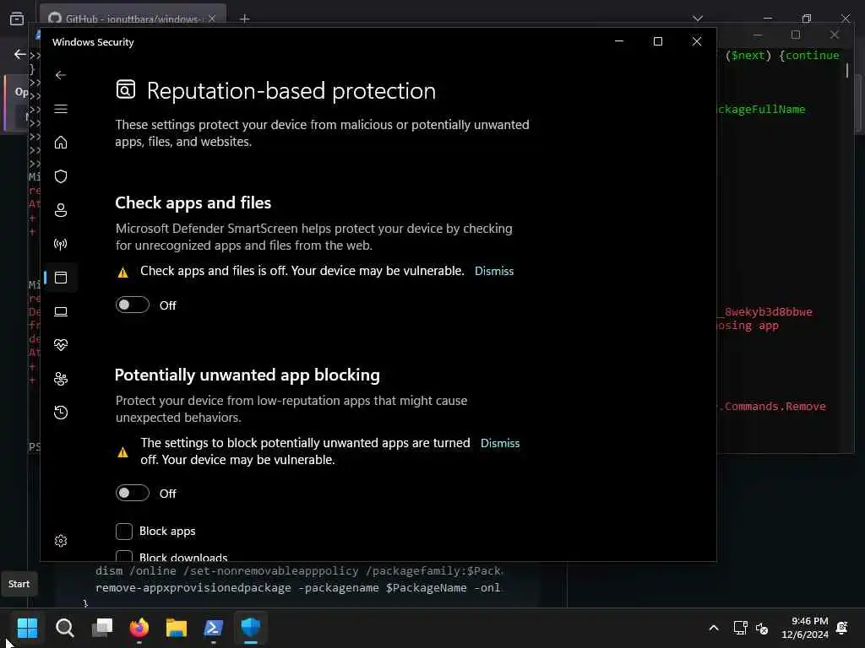Click the 'dism /online /set-nonremovableapppolicy' code line

coord(298,571)
